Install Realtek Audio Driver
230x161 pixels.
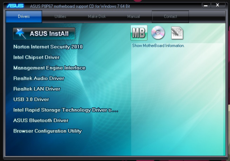[39, 78]
